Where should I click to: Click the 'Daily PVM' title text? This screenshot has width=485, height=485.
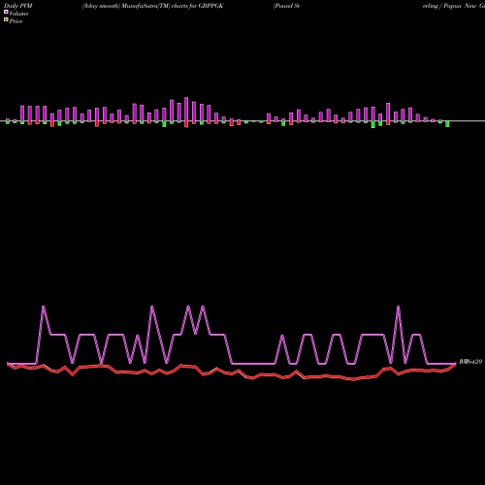pyautogui.click(x=18, y=6)
